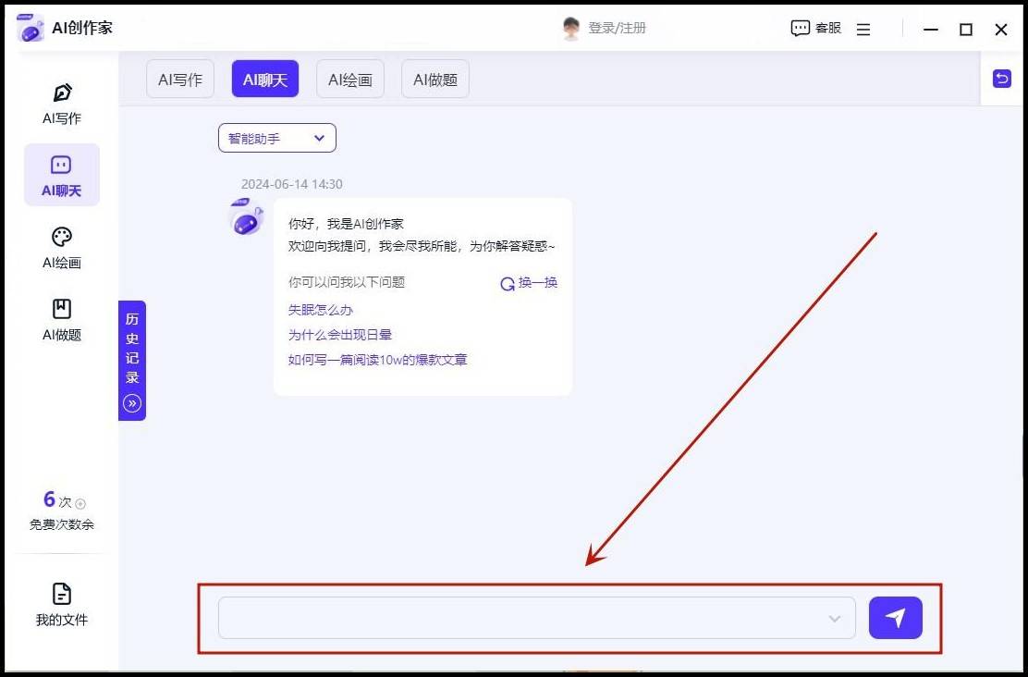
Task: Click the send message paper-plane button
Action: point(895,618)
